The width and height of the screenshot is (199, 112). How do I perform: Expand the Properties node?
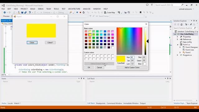point(178,37)
